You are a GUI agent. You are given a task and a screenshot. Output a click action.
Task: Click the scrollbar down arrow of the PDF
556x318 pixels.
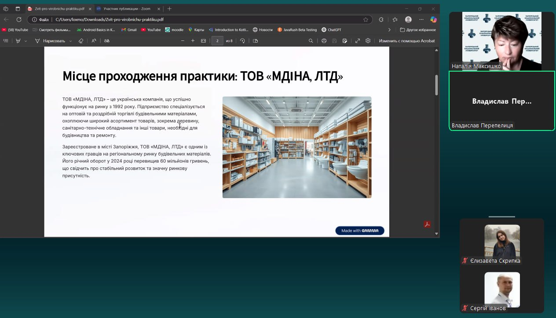point(436,234)
